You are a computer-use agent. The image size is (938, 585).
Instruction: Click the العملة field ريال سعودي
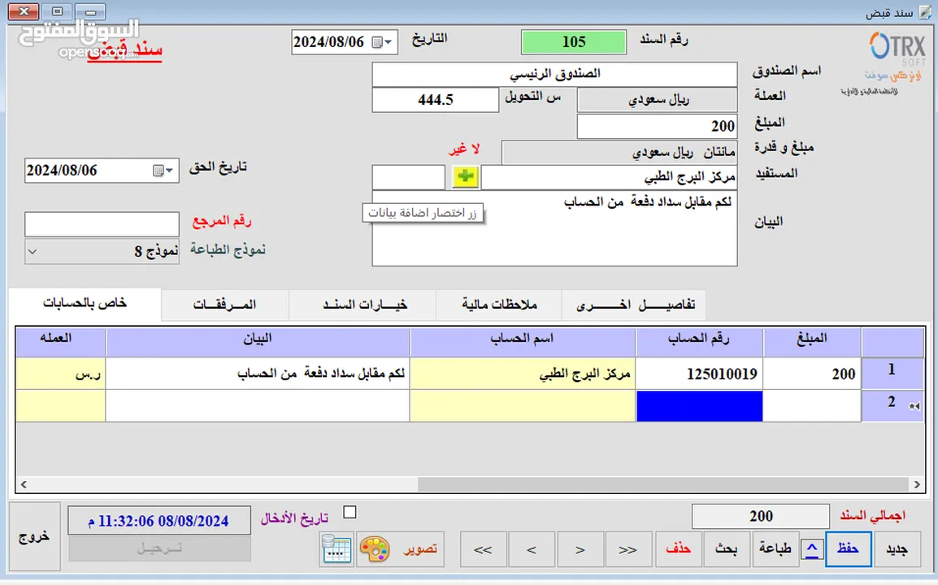point(657,100)
